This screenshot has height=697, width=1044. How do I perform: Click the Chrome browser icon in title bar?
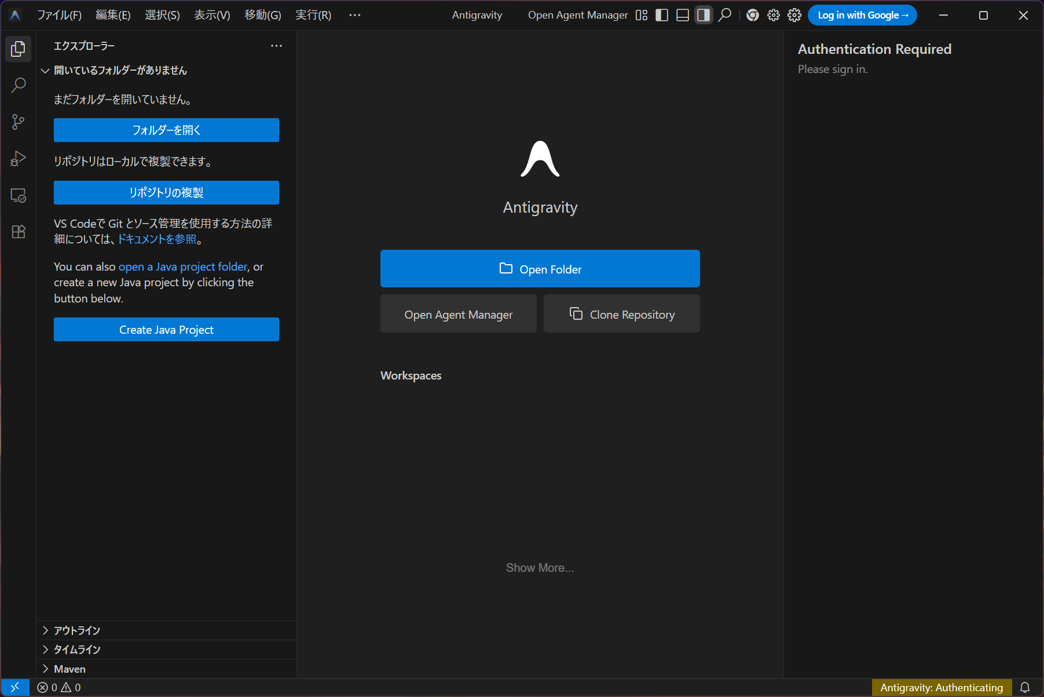(753, 15)
